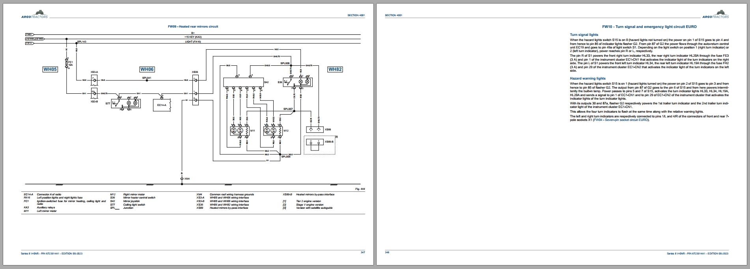
Task: Click the SPL007 junction label
Action: pos(288,109)
